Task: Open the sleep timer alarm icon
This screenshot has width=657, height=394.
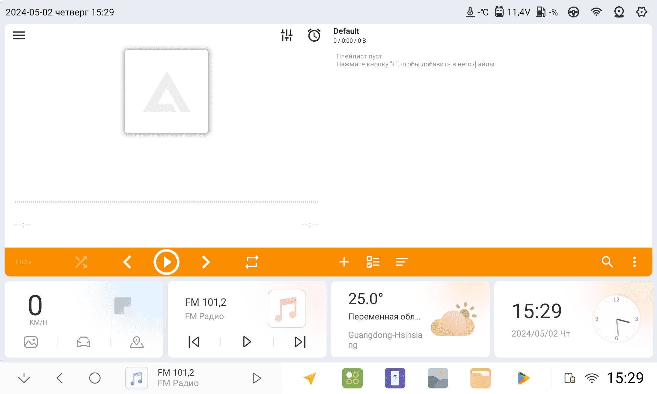Action: [x=314, y=35]
